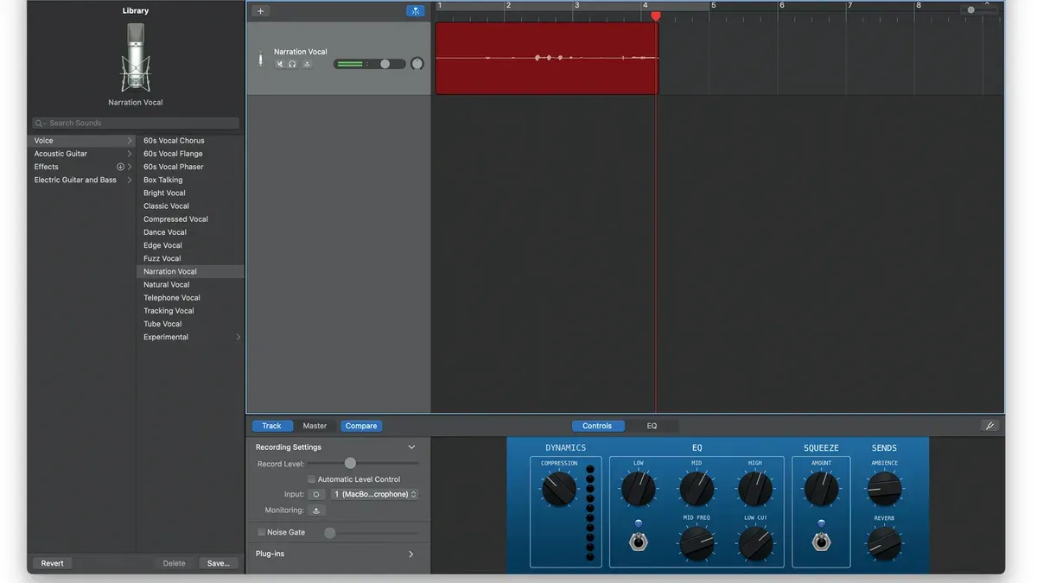The height and width of the screenshot is (583, 1037).
Task: Toggle the Catch Playhead button in track header
Action: [x=416, y=11]
